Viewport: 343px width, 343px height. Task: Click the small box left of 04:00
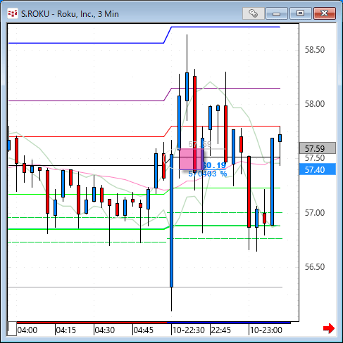point(12,329)
